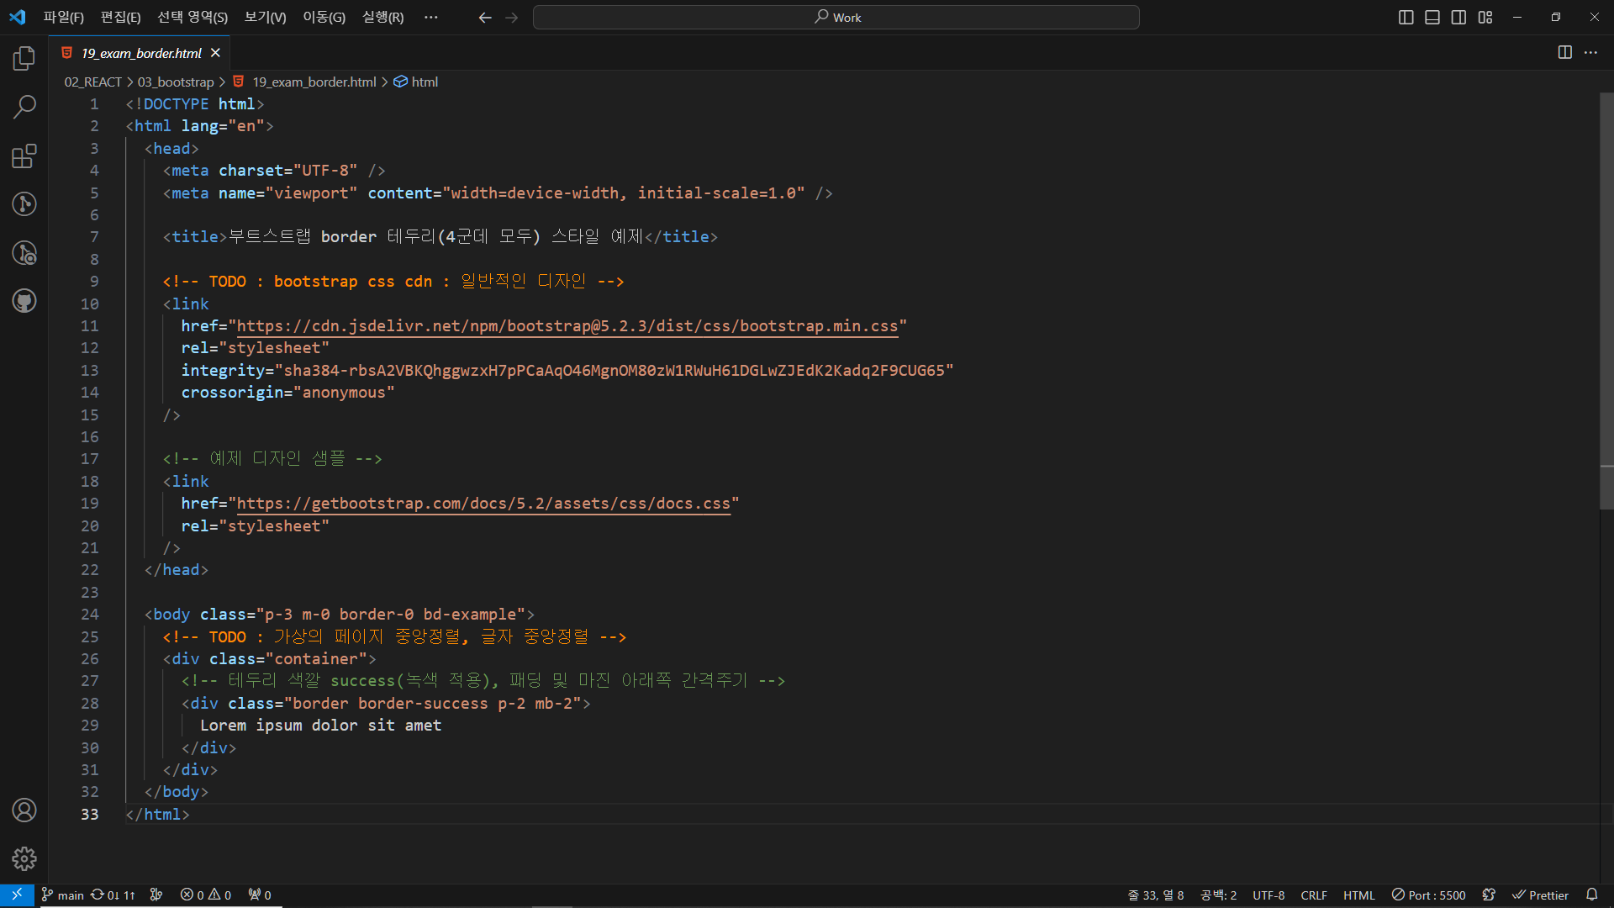This screenshot has width=1614, height=908.
Task: Click the notifications bell in status bar
Action: pyautogui.click(x=1591, y=895)
